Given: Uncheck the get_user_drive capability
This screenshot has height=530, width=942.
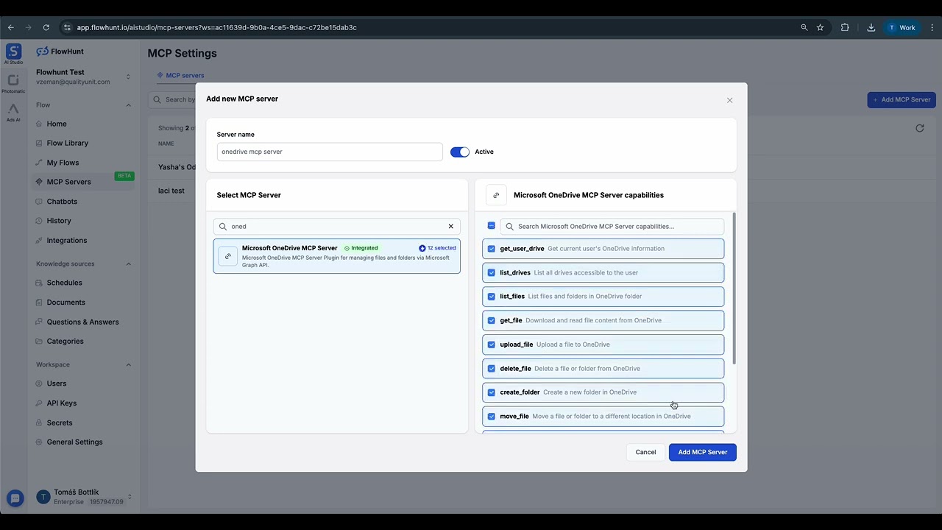Looking at the screenshot, I should 492,249.
